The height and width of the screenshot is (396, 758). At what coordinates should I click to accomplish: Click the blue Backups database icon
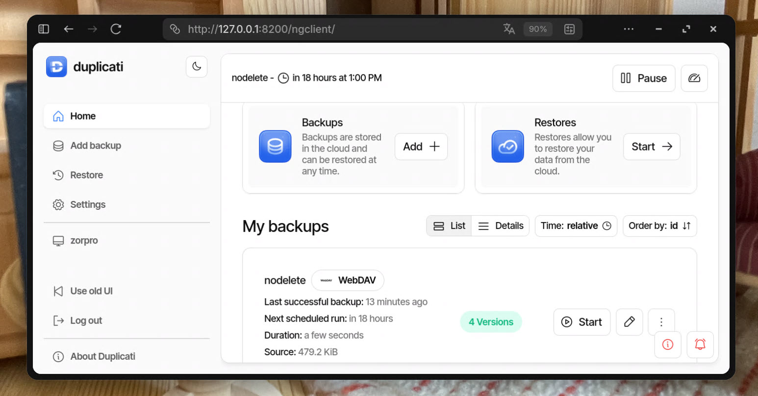tap(275, 147)
